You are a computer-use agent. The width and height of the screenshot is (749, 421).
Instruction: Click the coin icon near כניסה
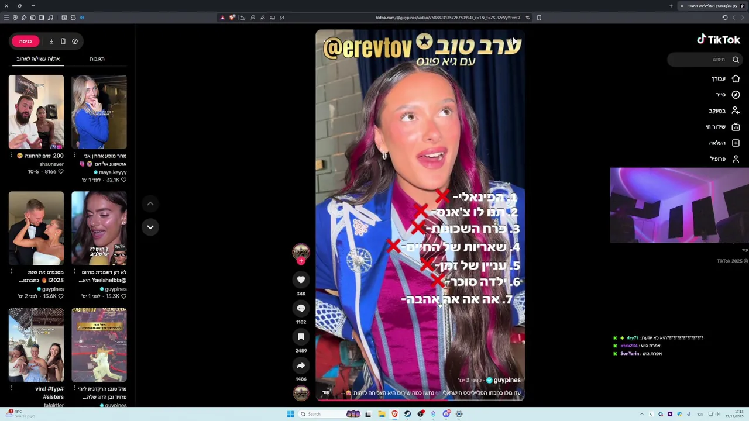click(75, 41)
